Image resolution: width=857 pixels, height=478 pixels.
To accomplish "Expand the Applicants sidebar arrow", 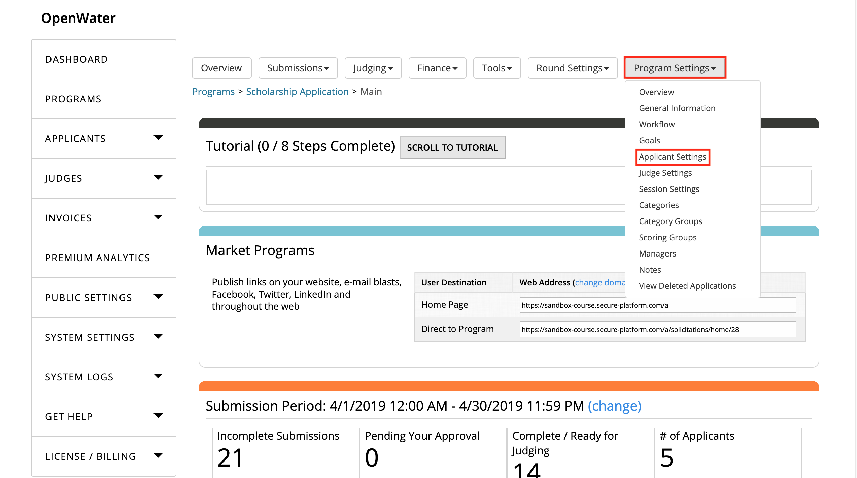I will click(158, 138).
